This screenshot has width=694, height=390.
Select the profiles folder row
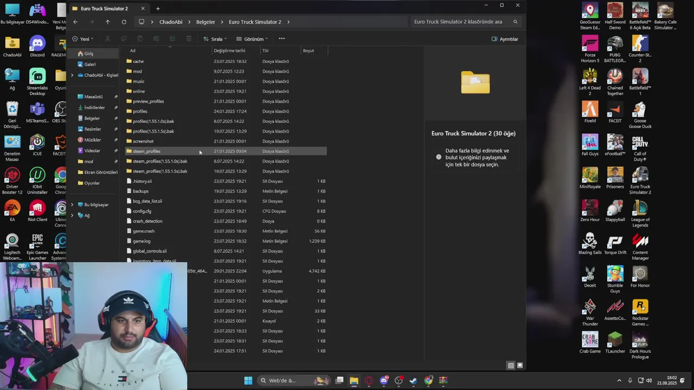pyautogui.click(x=226, y=111)
